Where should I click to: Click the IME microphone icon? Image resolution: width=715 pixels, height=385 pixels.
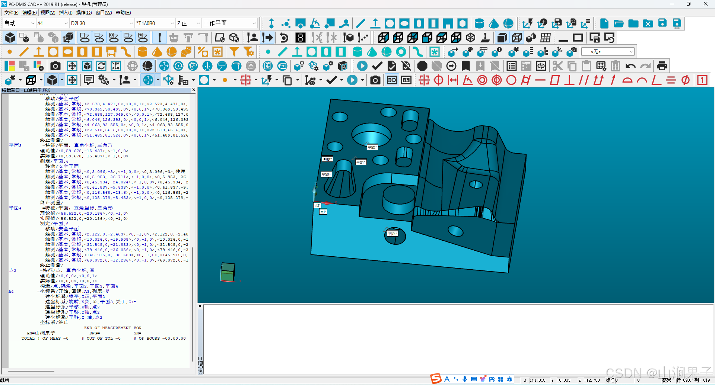click(465, 379)
